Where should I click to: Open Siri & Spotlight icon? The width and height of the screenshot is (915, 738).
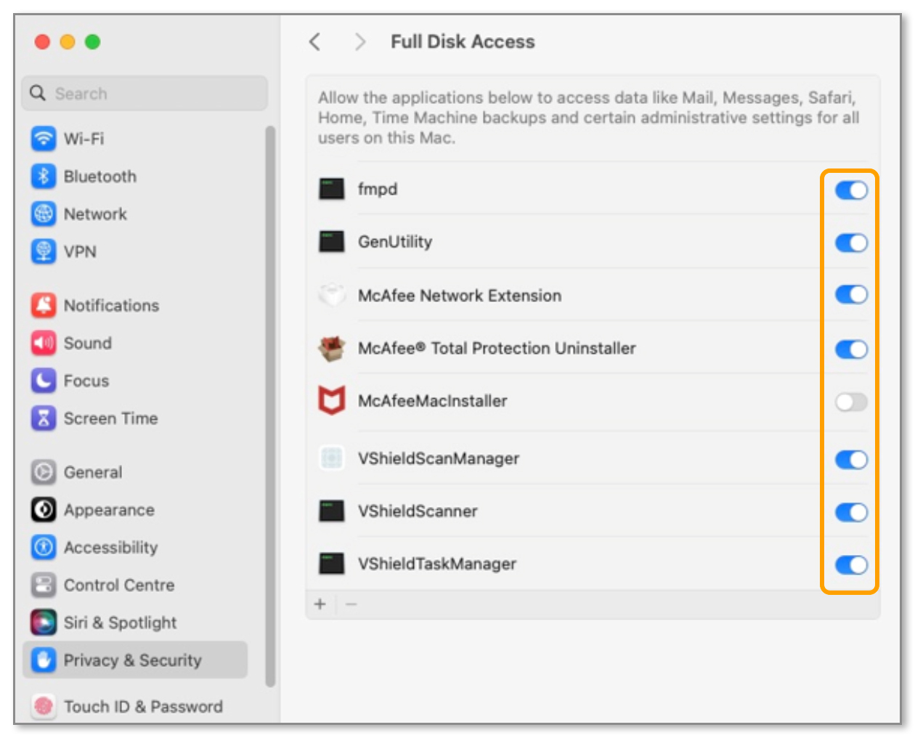pyautogui.click(x=44, y=623)
